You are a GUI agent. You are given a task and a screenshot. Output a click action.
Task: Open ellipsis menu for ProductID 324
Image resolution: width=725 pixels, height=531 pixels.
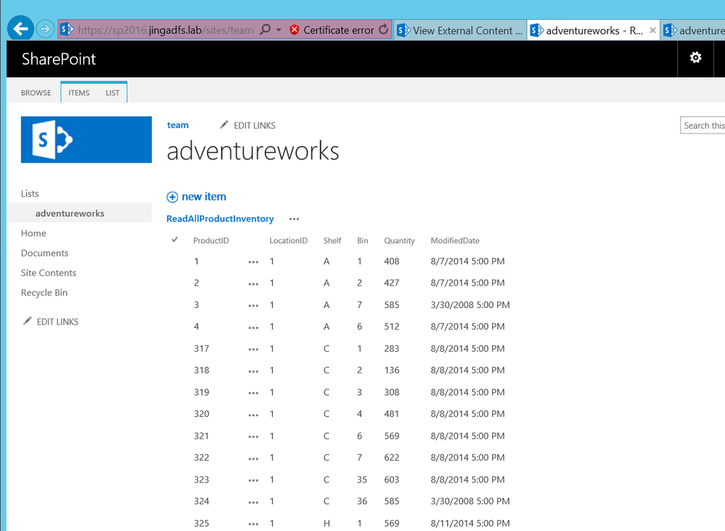(x=253, y=502)
